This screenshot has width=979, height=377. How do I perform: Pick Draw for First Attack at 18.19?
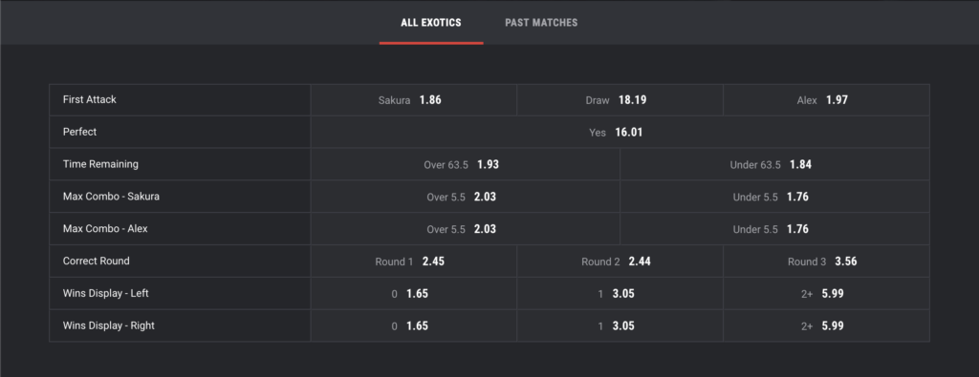tap(620, 99)
